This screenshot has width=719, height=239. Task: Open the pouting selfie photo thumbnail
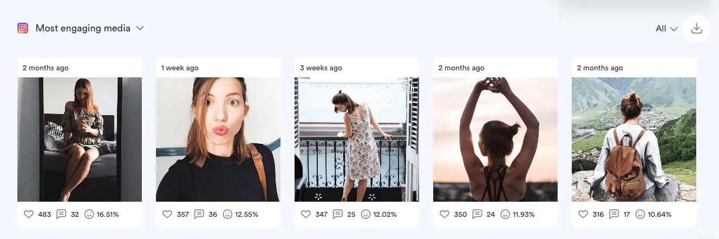(x=218, y=140)
